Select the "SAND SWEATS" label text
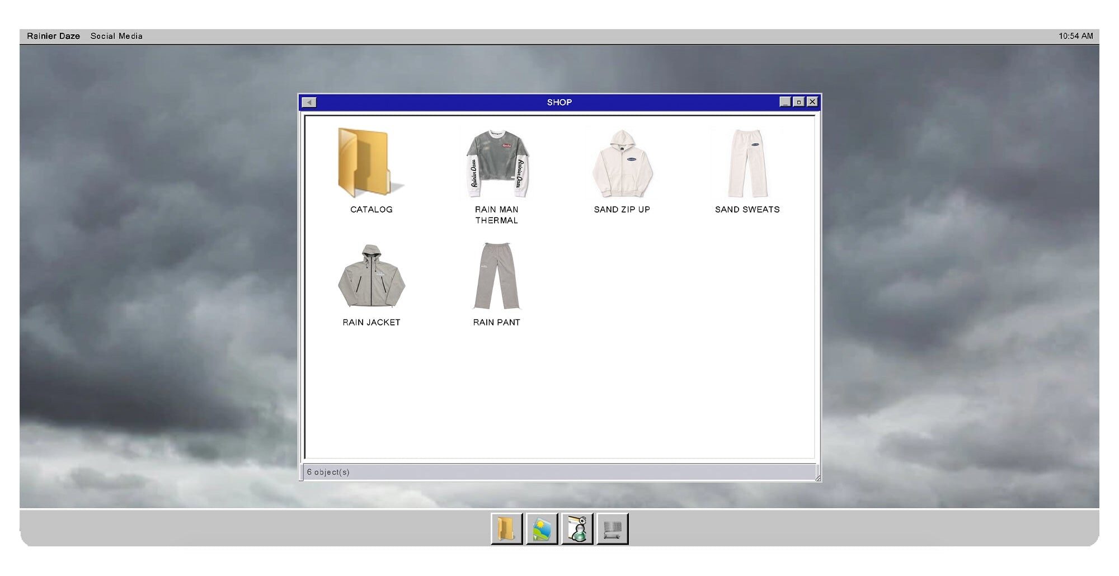 coord(747,210)
